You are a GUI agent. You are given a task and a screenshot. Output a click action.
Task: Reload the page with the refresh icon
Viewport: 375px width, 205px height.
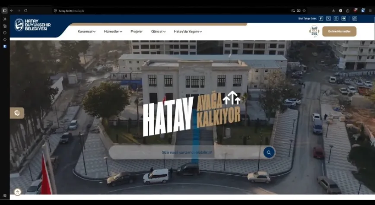tap(26, 11)
